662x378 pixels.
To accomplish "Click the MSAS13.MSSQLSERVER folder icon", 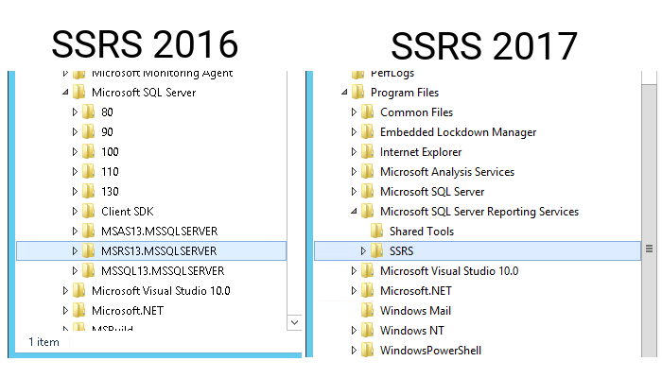I will tap(88, 231).
